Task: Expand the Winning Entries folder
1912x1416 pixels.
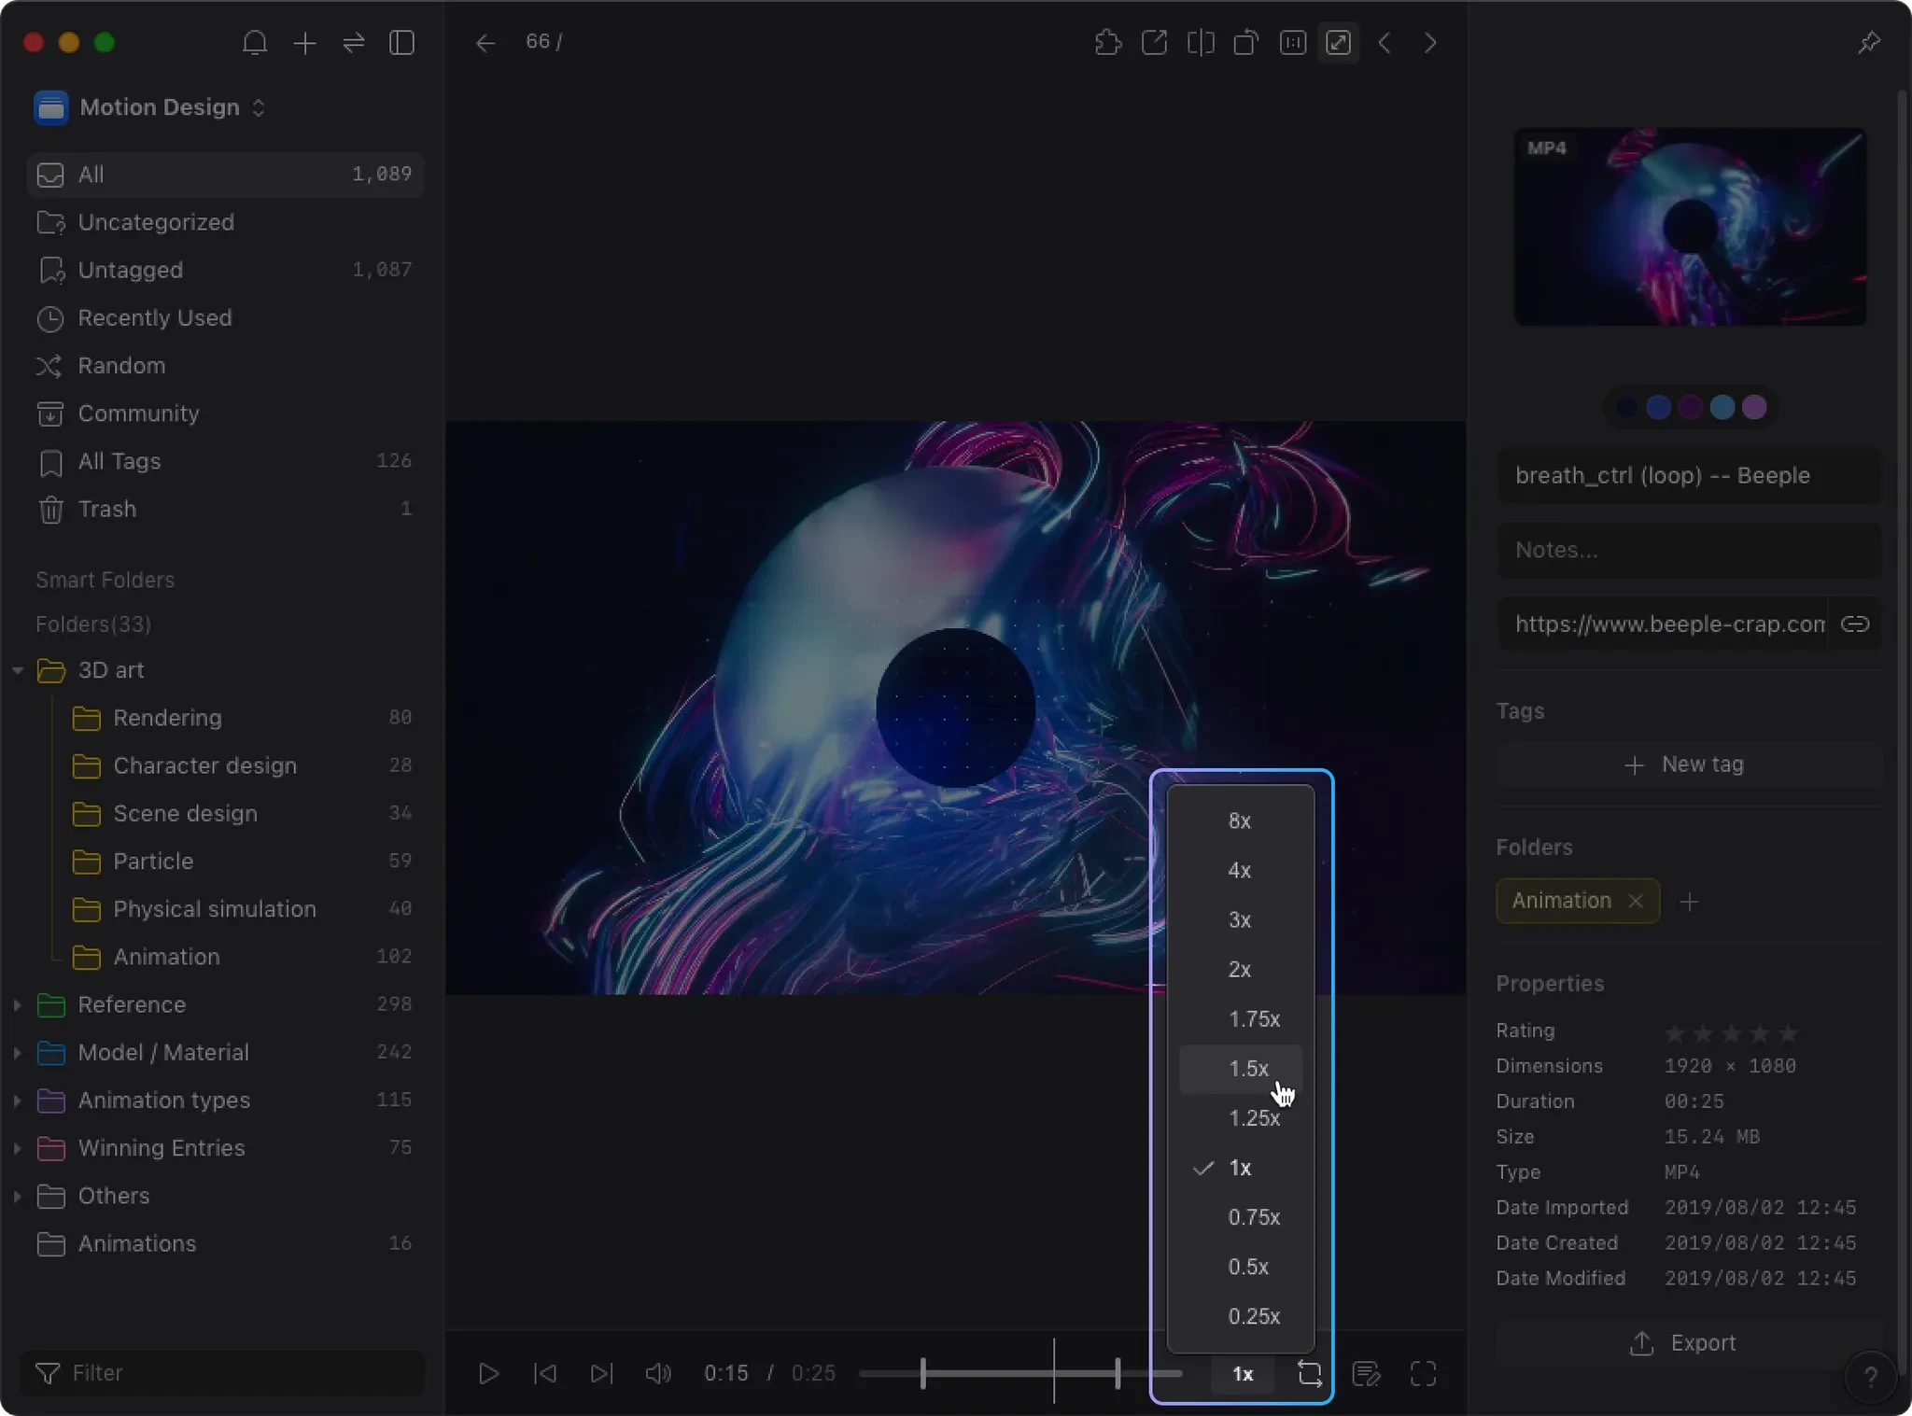Action: tap(18, 1147)
